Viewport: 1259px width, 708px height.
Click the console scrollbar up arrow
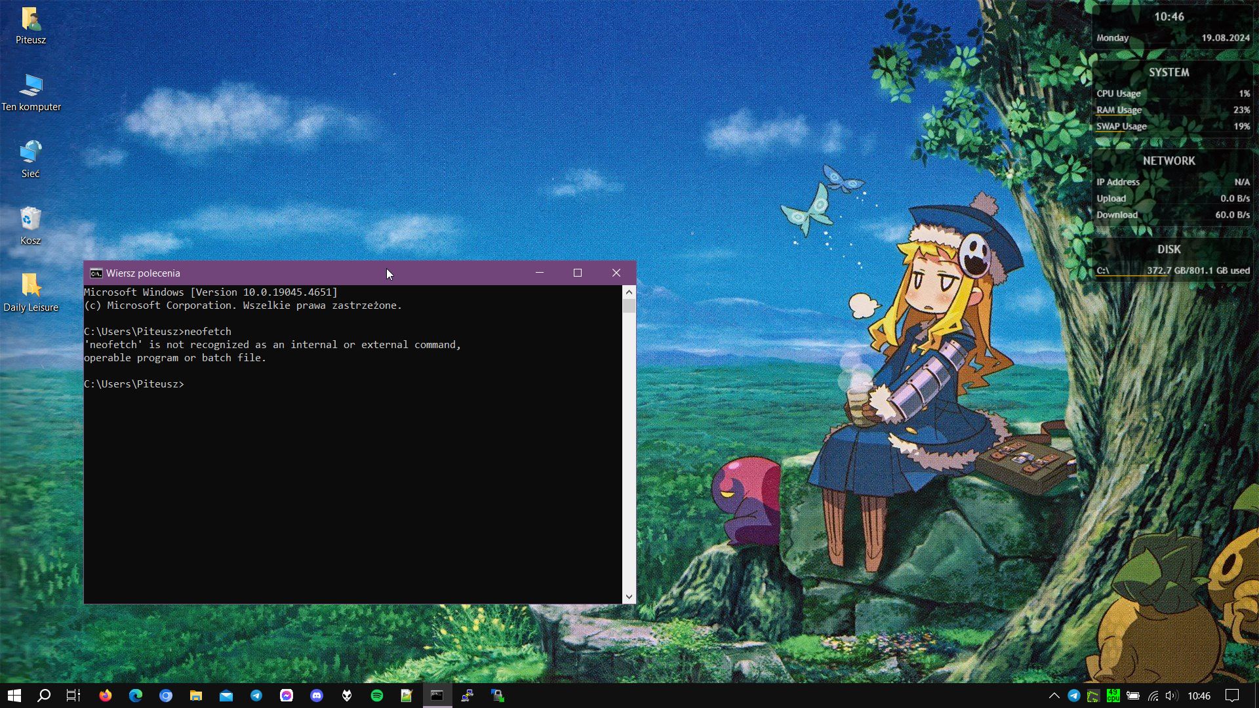click(629, 292)
